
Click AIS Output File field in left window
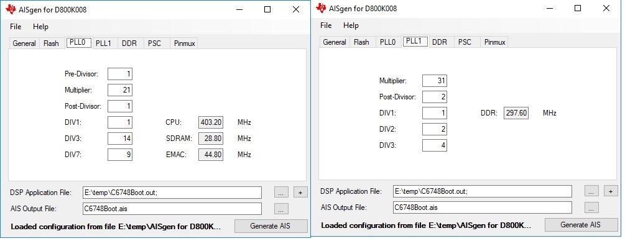point(172,208)
